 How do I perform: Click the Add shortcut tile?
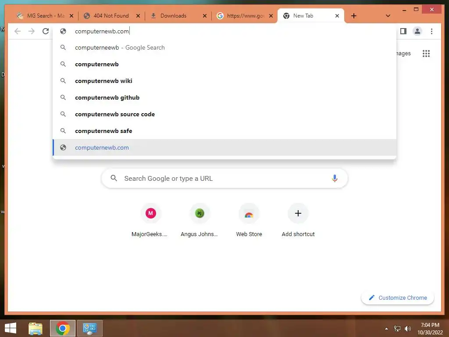(x=298, y=221)
